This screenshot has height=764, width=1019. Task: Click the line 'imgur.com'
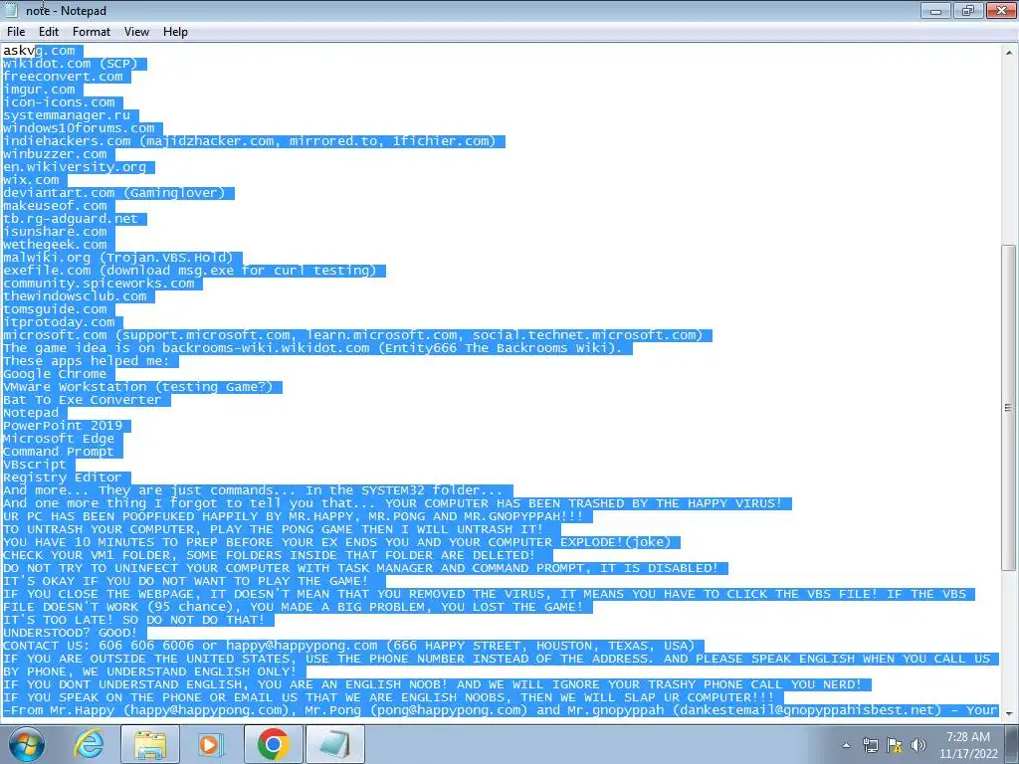(39, 90)
